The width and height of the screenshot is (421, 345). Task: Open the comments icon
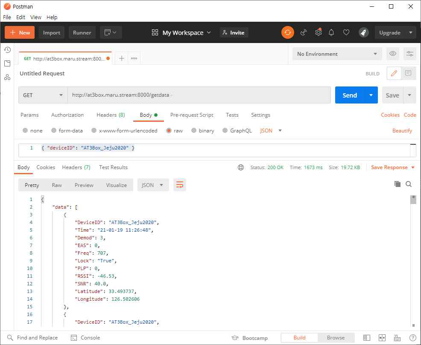[408, 73]
